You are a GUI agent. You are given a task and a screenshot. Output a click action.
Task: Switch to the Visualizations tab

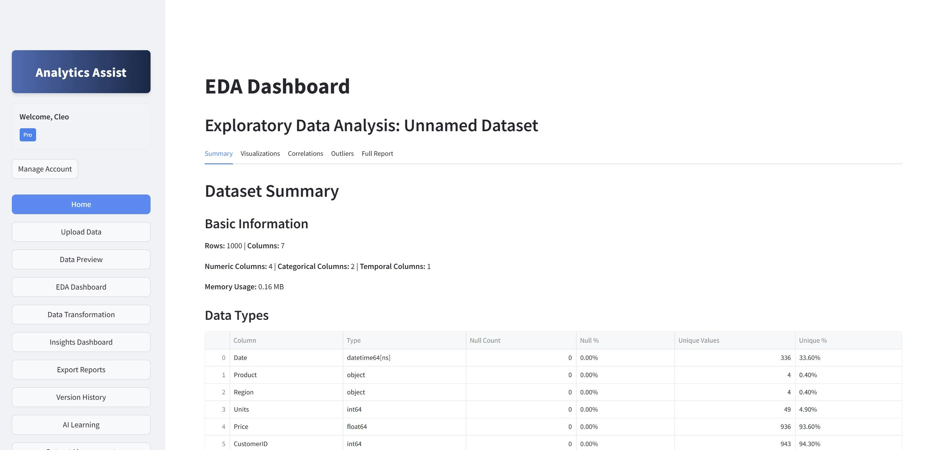coord(260,153)
